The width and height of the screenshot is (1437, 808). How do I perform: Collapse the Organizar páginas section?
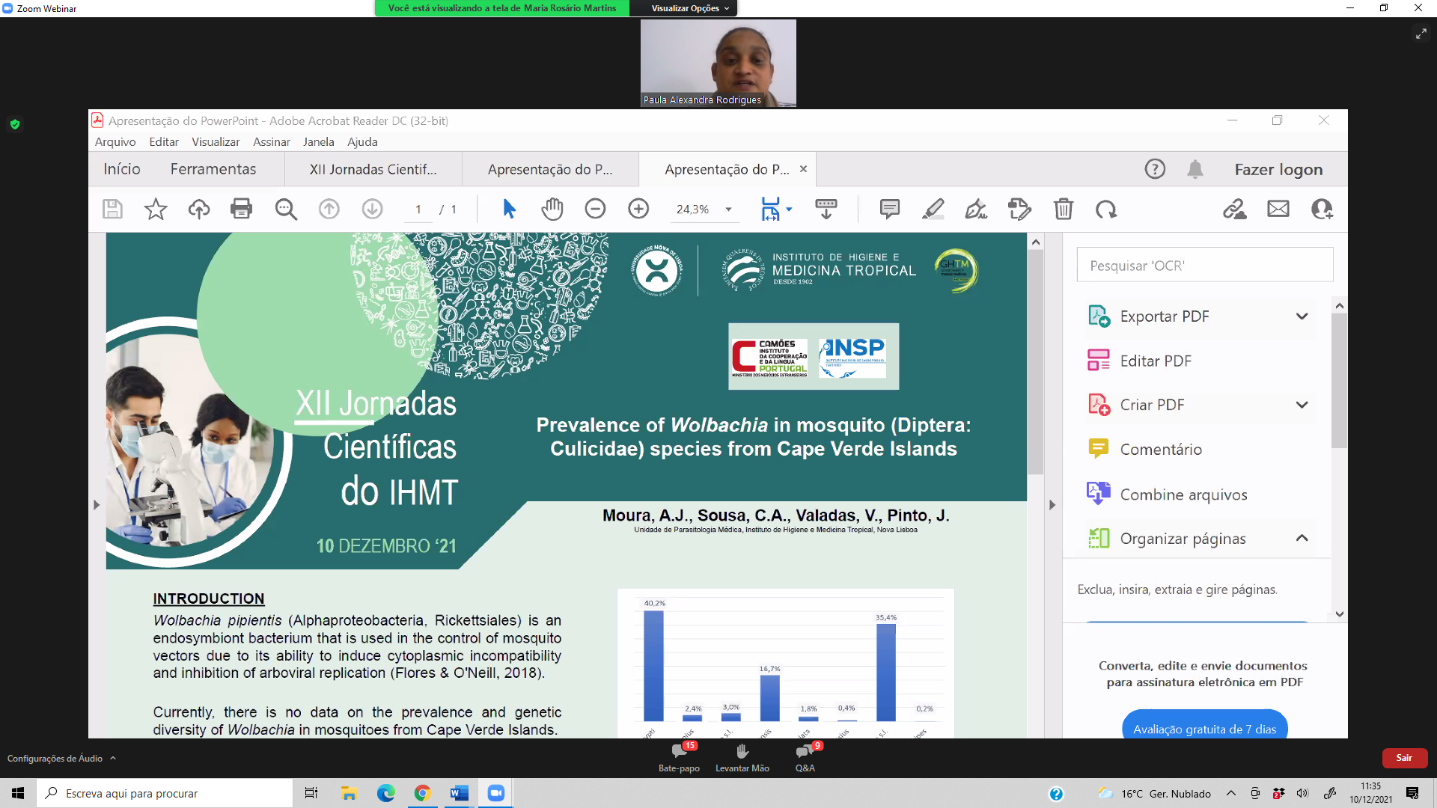[1302, 539]
